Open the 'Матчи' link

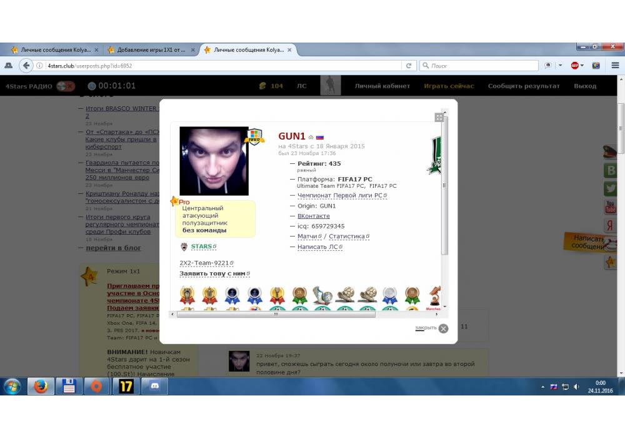coord(307,236)
